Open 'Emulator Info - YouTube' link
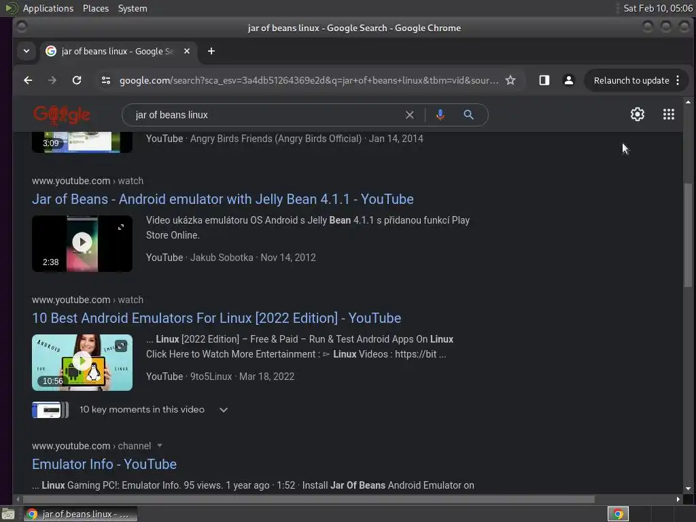 [x=104, y=464]
